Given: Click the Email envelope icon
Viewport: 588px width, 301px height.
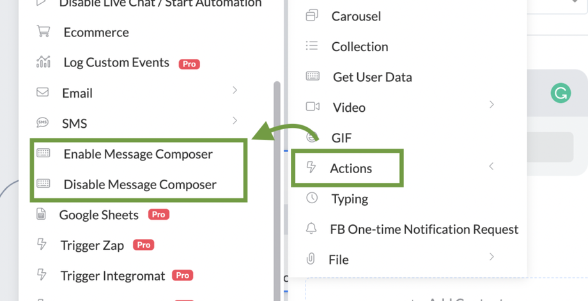Looking at the screenshot, I should [x=43, y=93].
